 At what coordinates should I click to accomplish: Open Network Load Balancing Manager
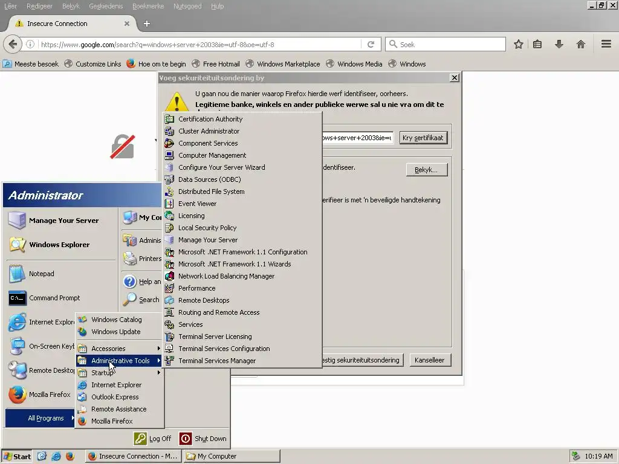point(242,276)
